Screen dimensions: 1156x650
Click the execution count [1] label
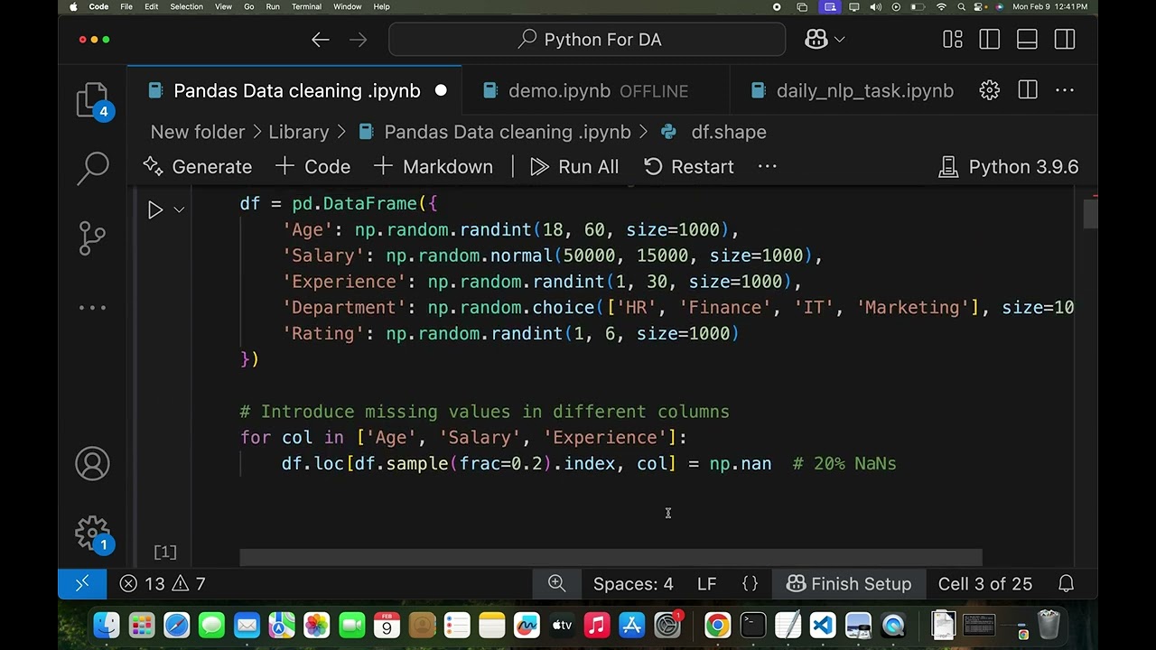pos(165,552)
